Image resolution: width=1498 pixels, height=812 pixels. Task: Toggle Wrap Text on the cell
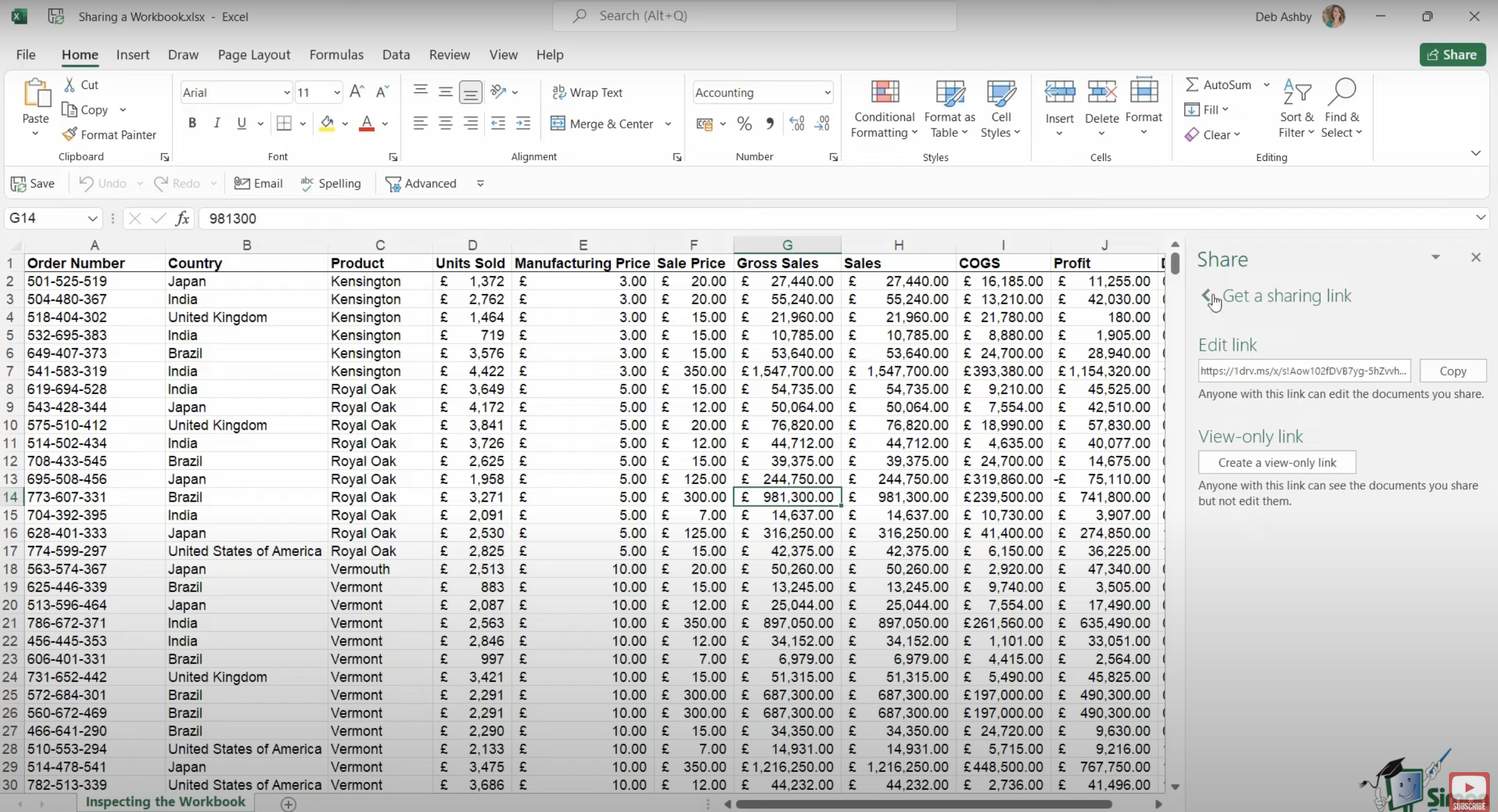588,92
